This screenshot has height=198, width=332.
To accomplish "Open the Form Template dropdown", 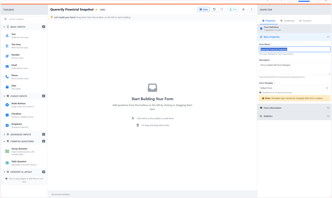I will [x=294, y=88].
